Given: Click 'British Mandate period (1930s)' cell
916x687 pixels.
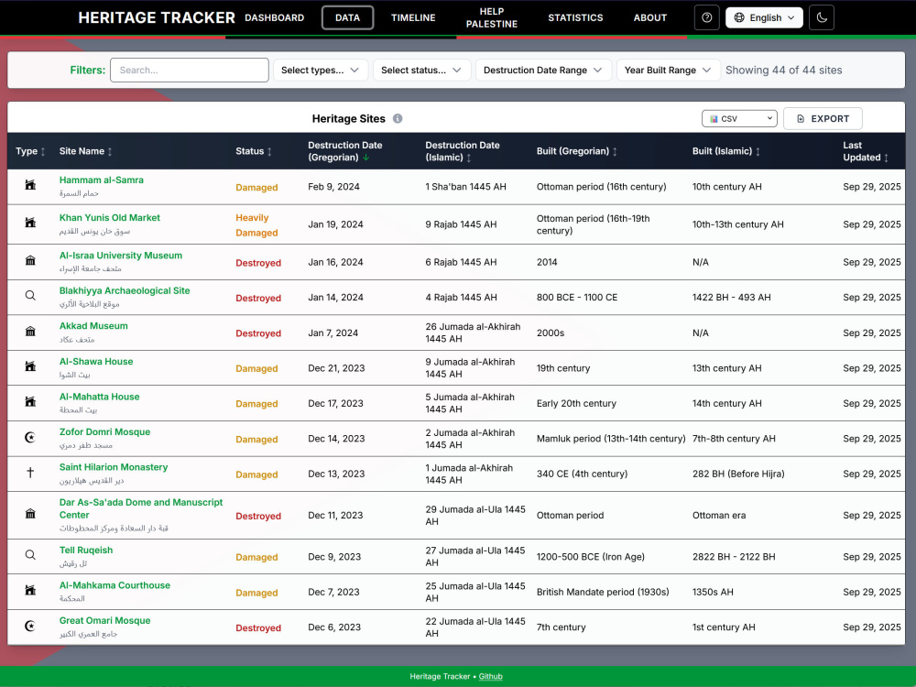Looking at the screenshot, I should [603, 592].
